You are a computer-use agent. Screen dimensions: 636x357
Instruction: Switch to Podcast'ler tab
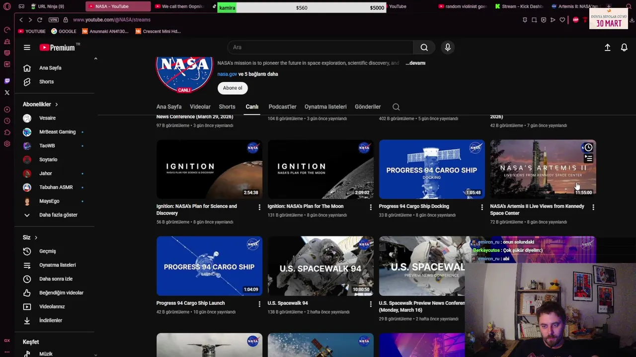[x=282, y=107]
